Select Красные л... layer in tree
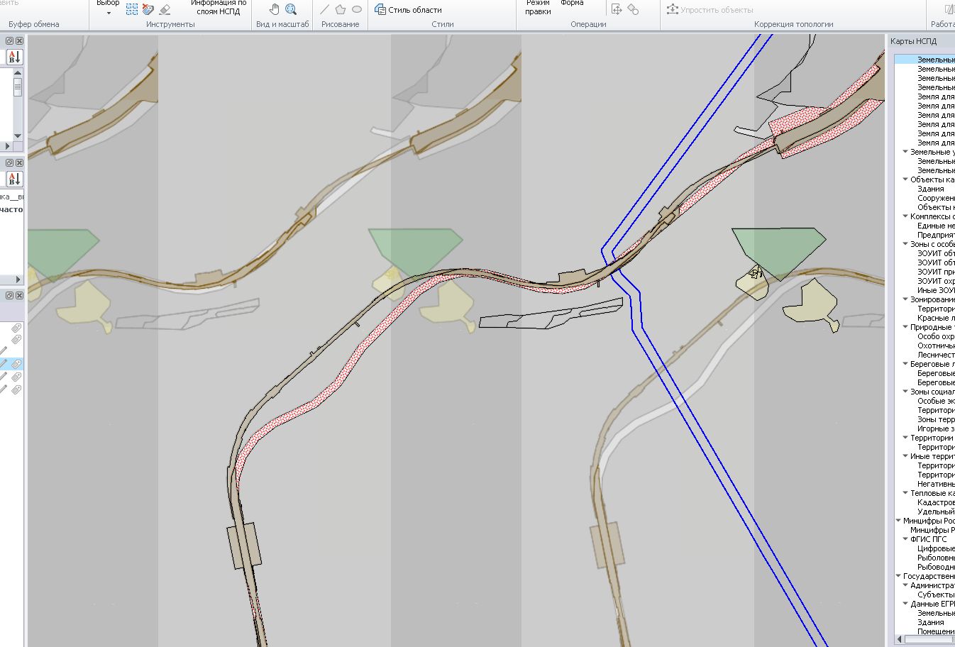The height and width of the screenshot is (647, 955). 935,318
